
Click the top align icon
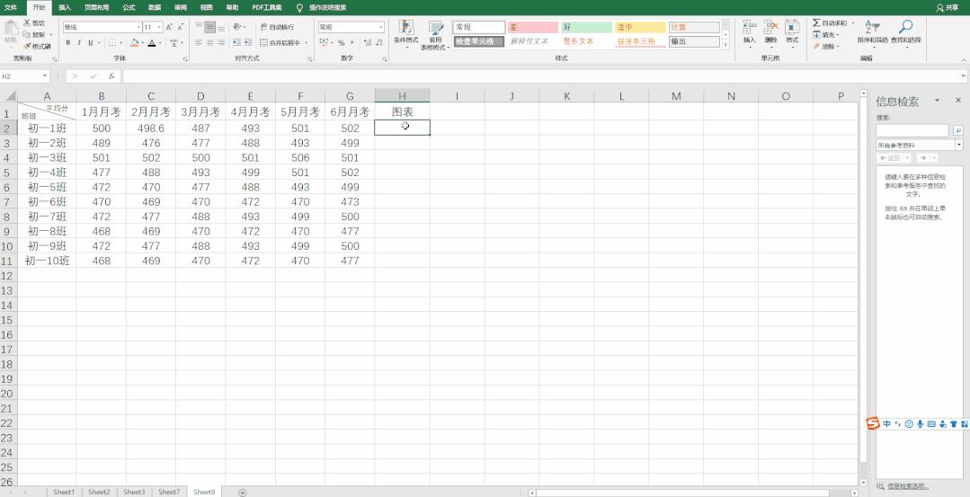tap(199, 27)
